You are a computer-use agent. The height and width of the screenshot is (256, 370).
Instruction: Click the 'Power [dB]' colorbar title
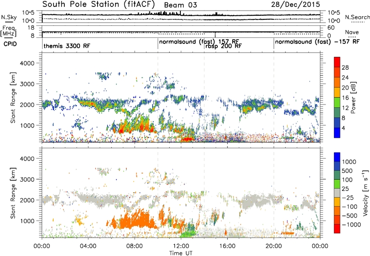353,98
